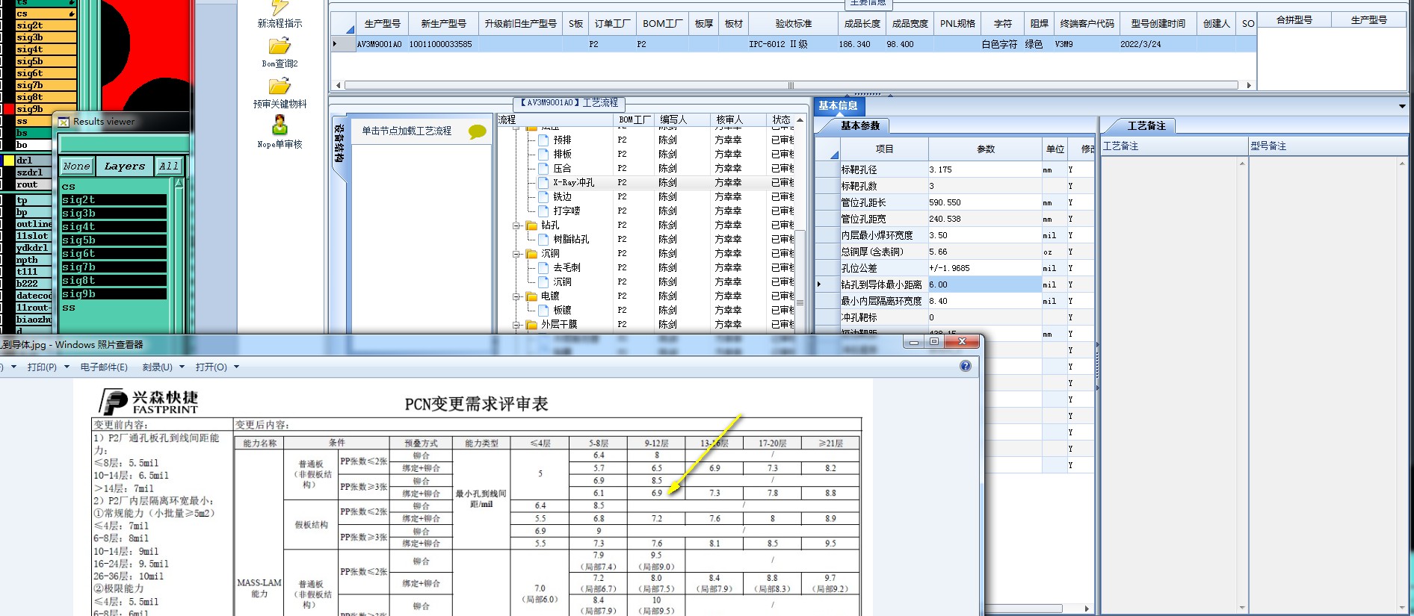The image size is (1414, 616).
Task: Open the Nope单审核 user icon
Action: pos(280,125)
